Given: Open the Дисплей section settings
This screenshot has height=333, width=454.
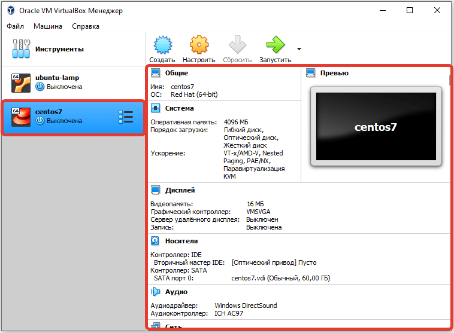Looking at the screenshot, I should click(180, 190).
